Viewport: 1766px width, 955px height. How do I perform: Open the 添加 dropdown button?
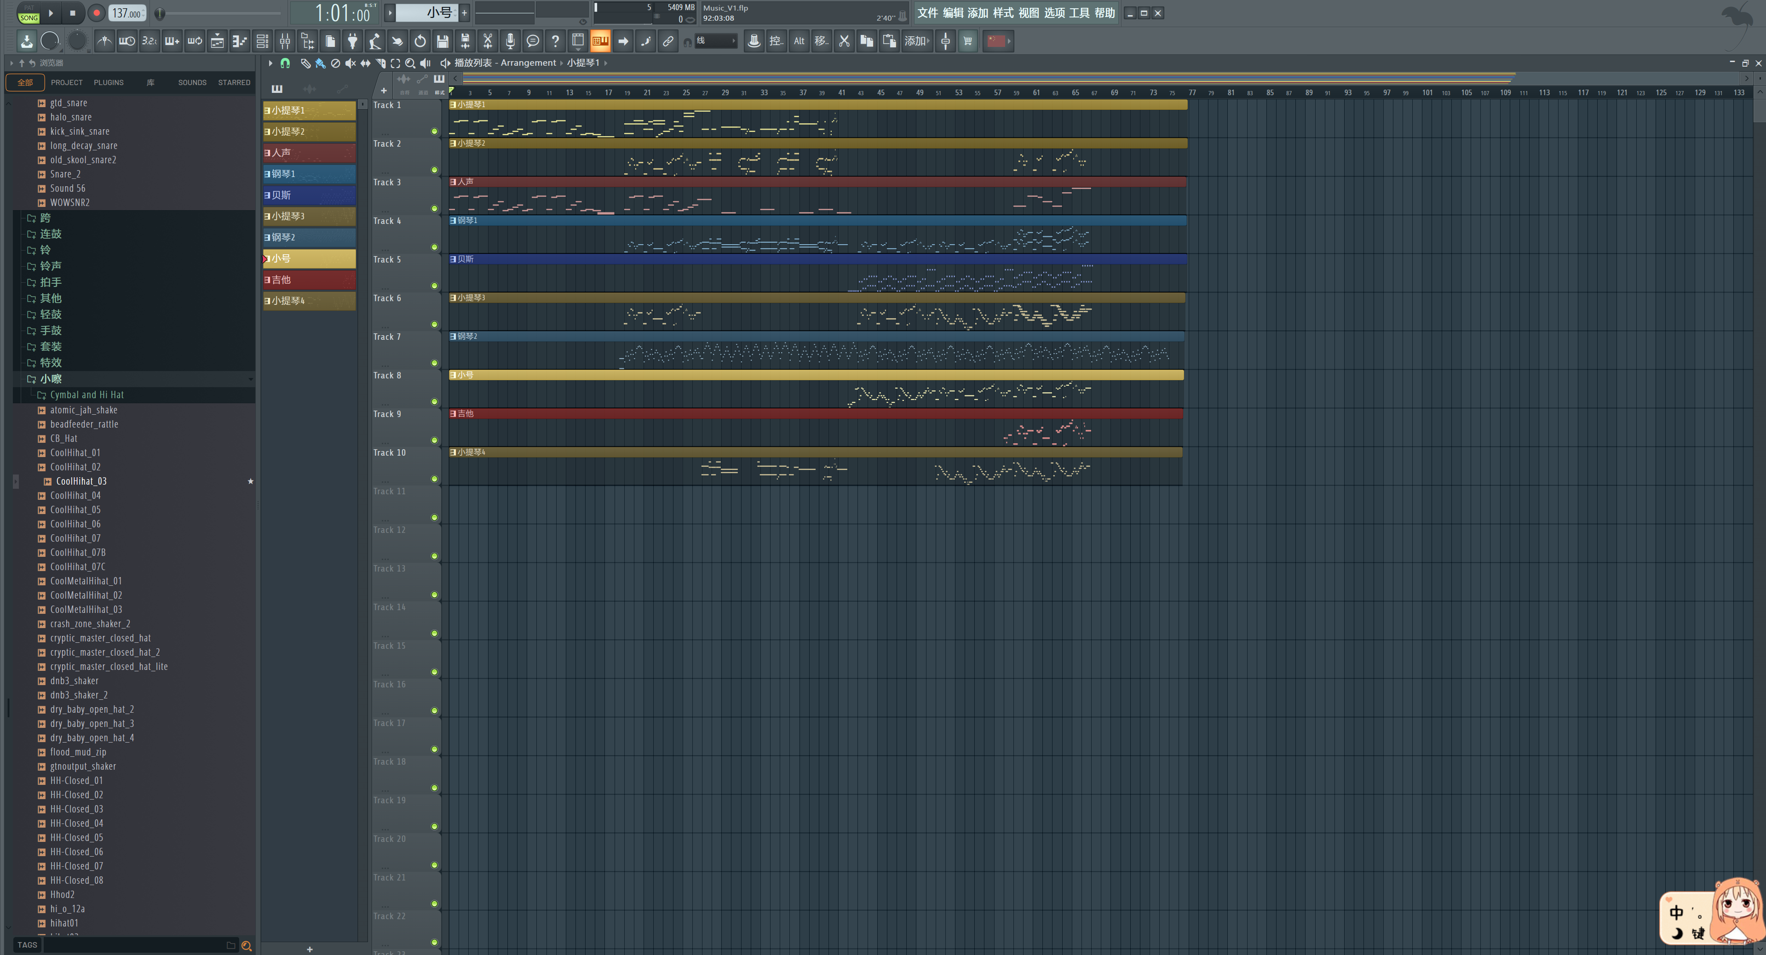coord(917,41)
